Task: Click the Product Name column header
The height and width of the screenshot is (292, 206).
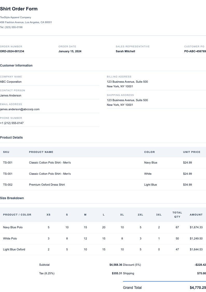Action: (x=41, y=152)
